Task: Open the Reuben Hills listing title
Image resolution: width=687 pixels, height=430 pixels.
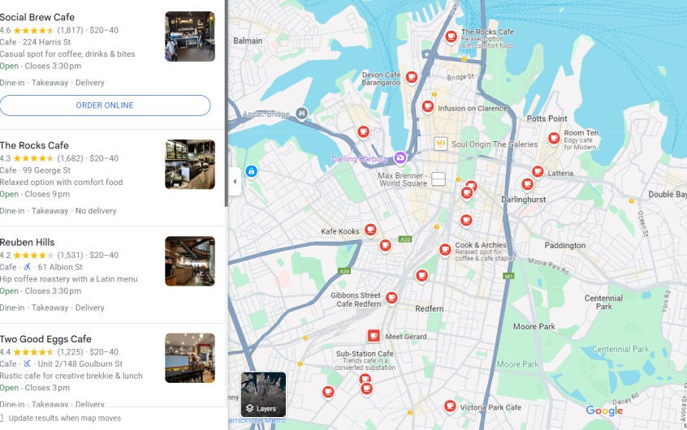Action: point(27,242)
